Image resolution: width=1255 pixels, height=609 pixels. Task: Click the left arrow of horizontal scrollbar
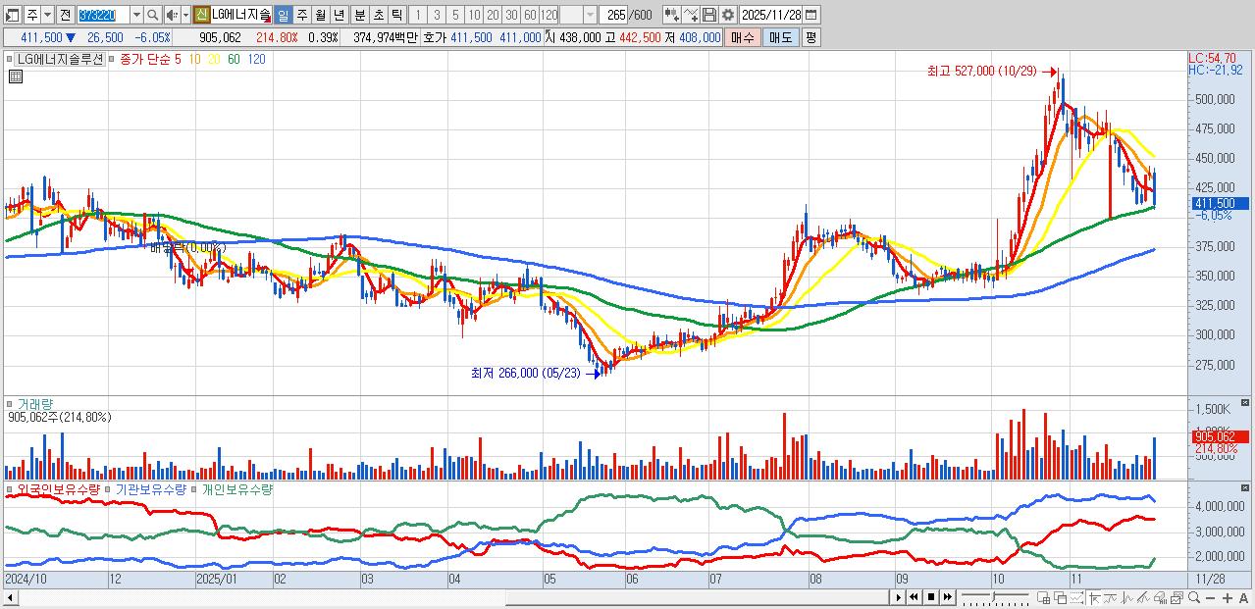[10, 597]
